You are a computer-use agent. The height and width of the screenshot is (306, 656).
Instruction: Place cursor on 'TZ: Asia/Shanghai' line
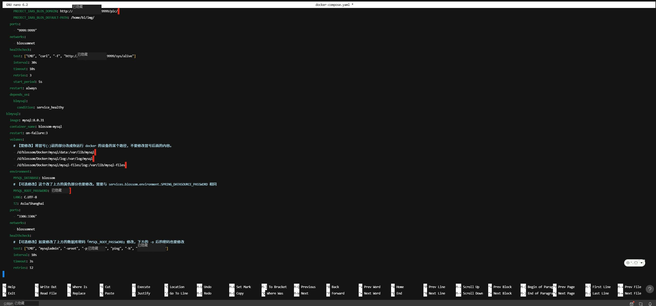click(x=29, y=203)
